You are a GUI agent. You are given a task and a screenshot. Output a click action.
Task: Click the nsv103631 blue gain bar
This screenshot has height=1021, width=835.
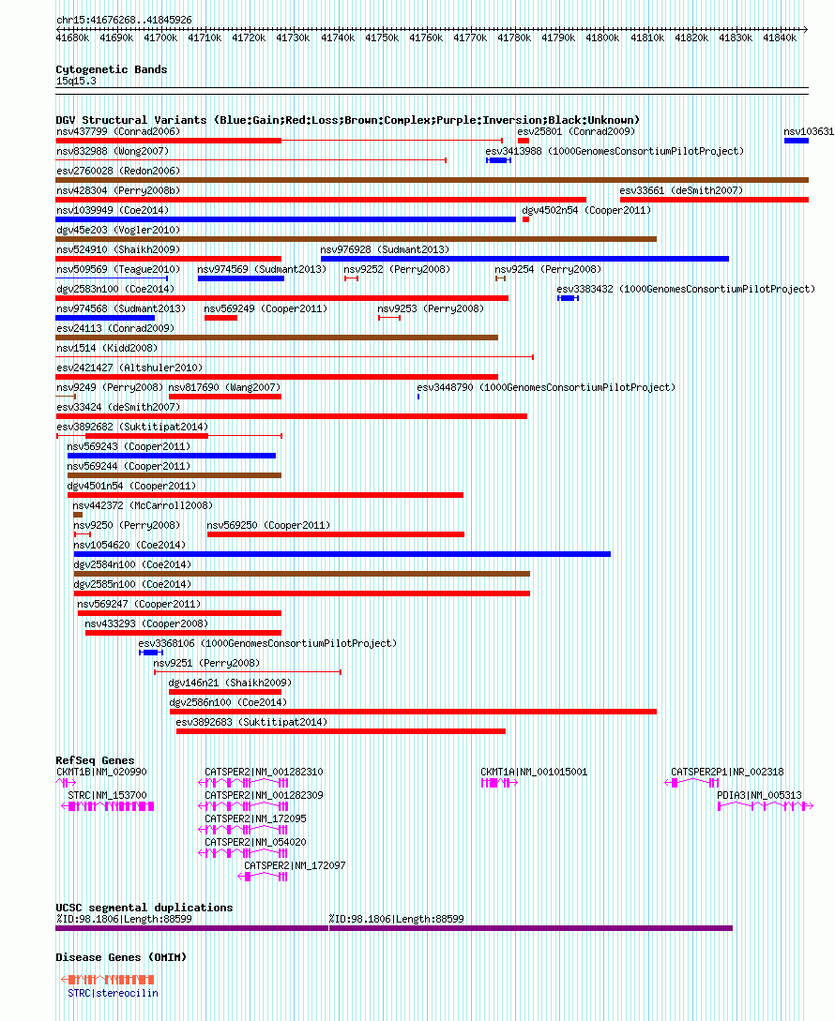pos(797,141)
